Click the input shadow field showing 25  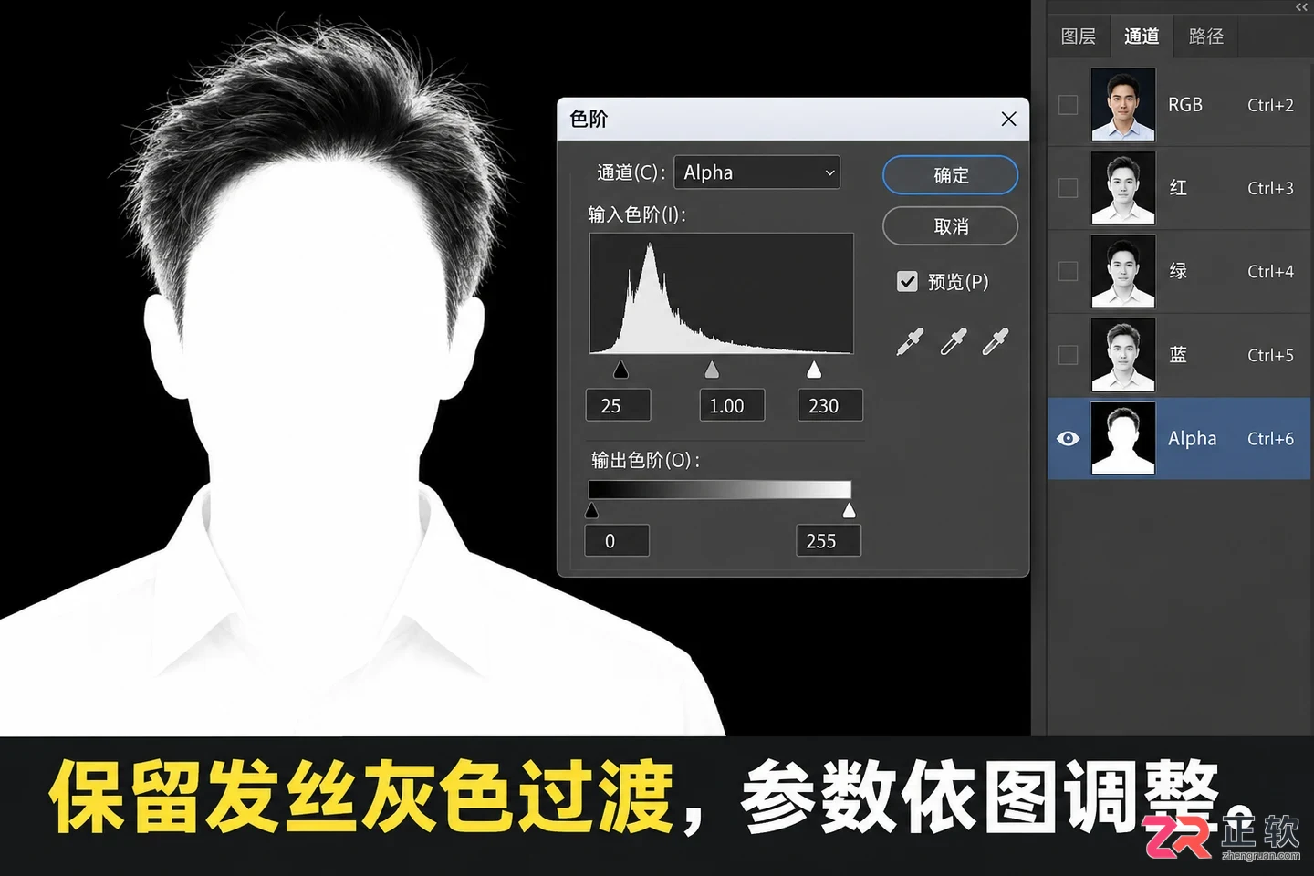click(x=618, y=405)
